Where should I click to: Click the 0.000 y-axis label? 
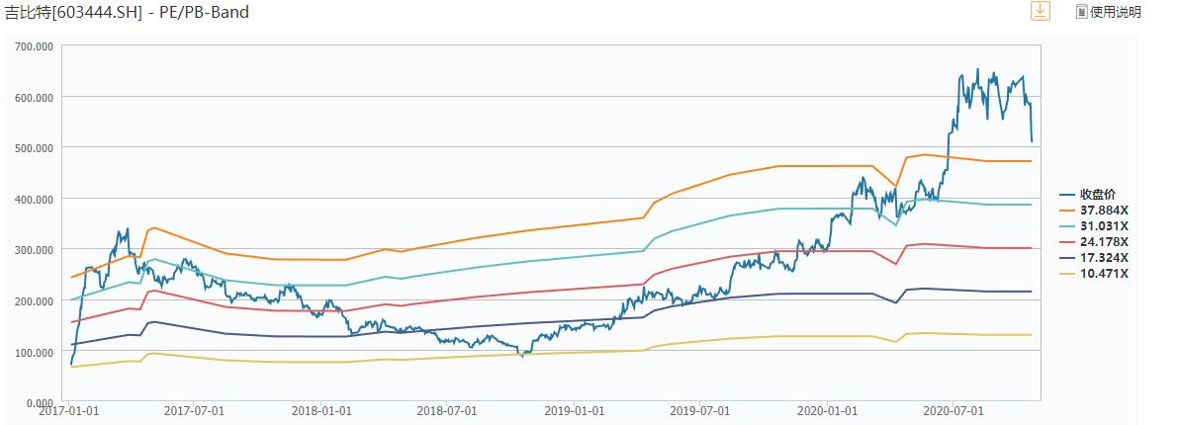coord(41,403)
